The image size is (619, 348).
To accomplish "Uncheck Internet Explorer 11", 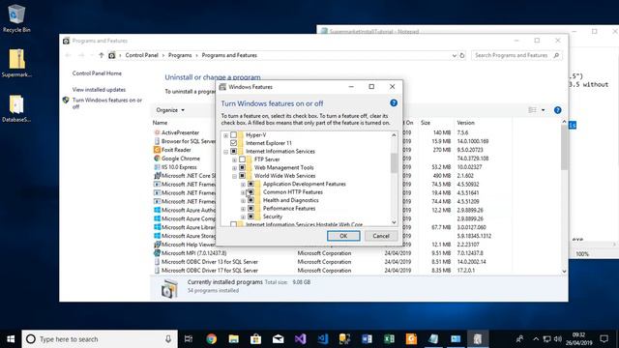I will pos(234,143).
